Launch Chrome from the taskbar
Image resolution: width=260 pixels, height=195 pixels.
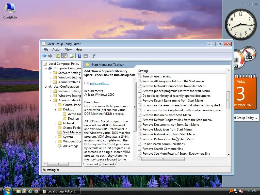click(x=36, y=191)
